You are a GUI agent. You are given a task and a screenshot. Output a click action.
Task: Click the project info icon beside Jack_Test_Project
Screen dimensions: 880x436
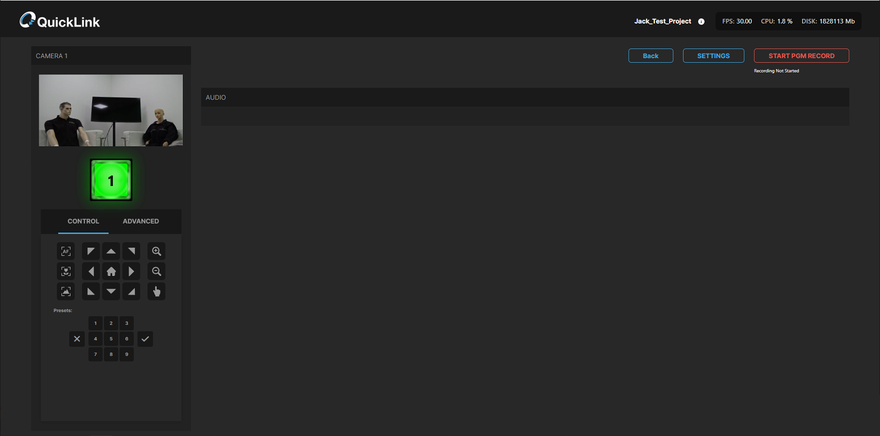click(701, 22)
